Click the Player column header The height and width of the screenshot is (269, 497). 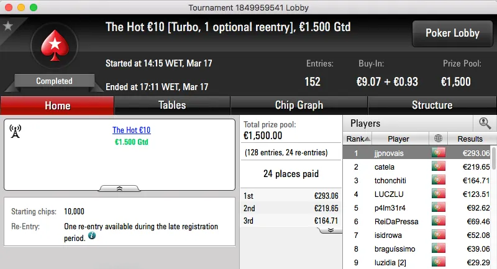click(x=398, y=139)
